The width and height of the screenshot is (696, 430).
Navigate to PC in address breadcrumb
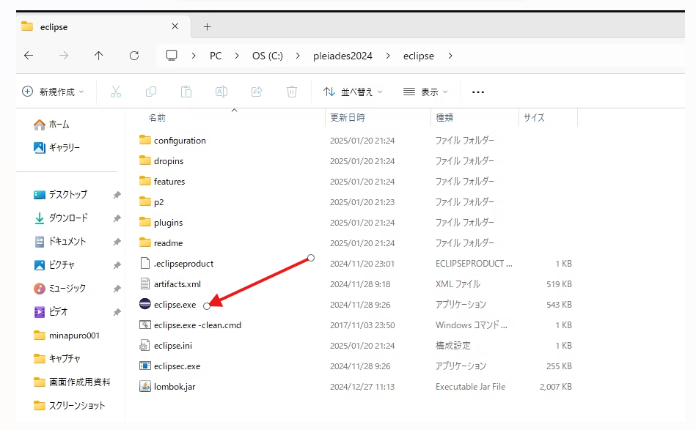click(216, 56)
